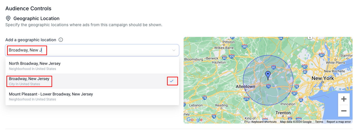Image resolution: width=364 pixels, height=138 pixels.
Task: Collapse the location dropdown chevron
Action: (x=174, y=50)
